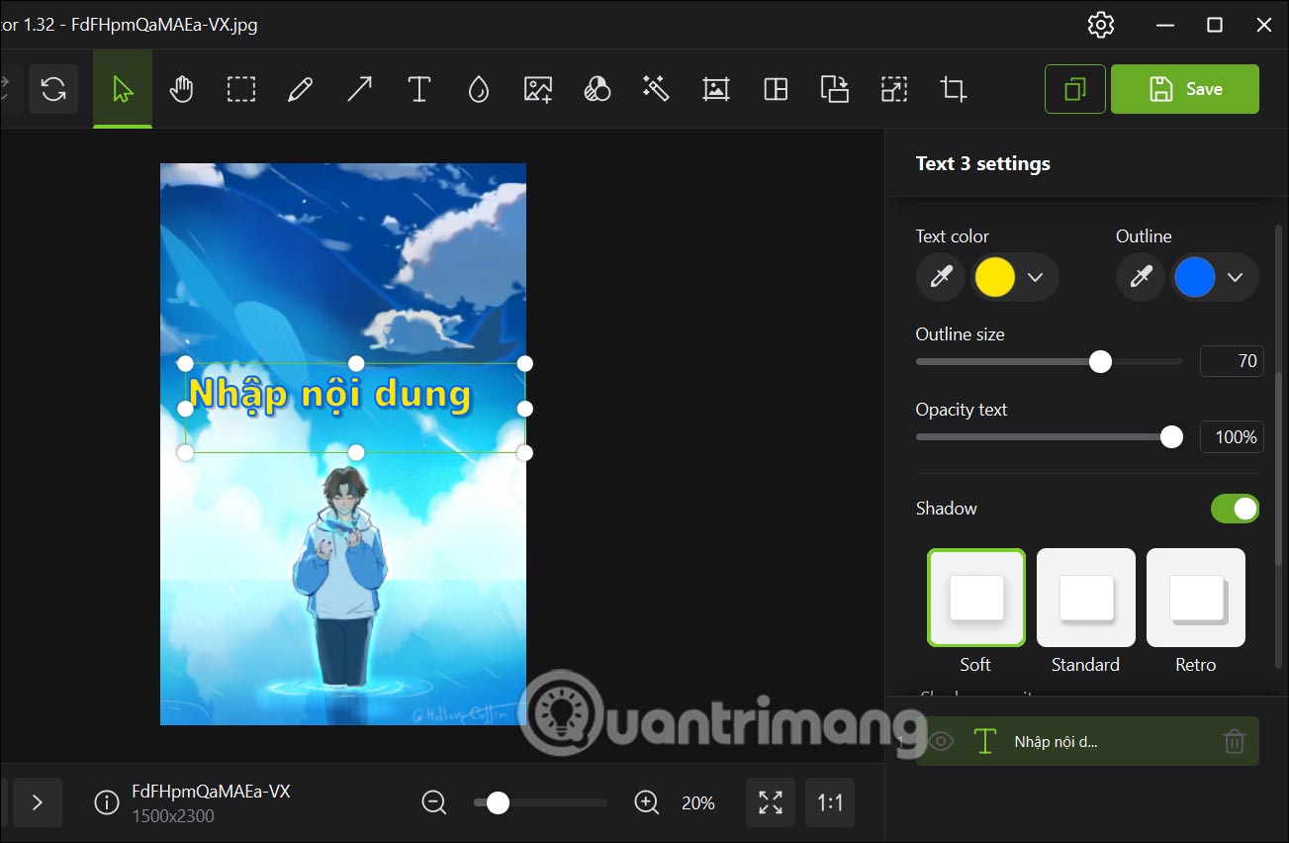The image size is (1289, 843).
Task: Click the Save button
Action: tap(1184, 89)
